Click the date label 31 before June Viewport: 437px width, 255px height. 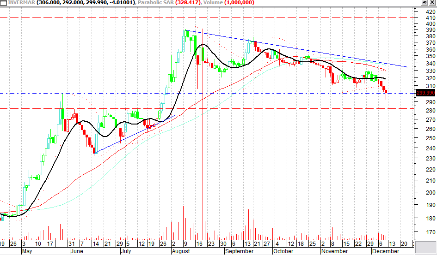point(71,244)
